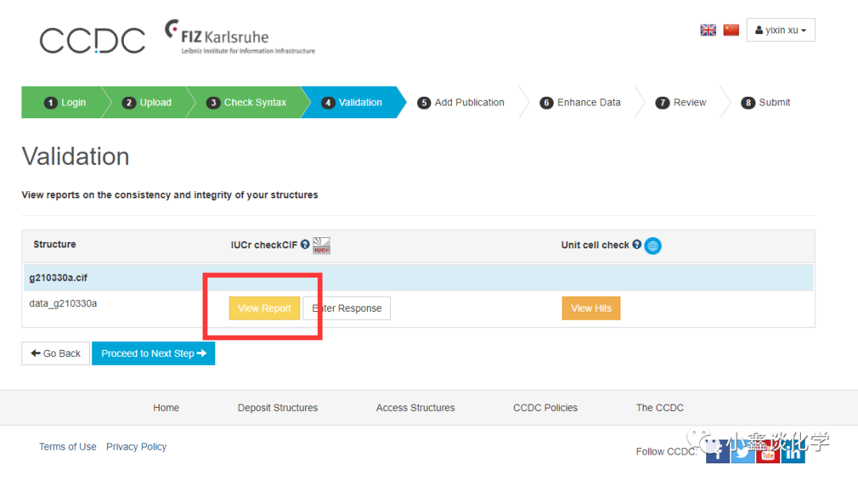Click the IUCr logo icon
The height and width of the screenshot is (480, 858).
[322, 245]
